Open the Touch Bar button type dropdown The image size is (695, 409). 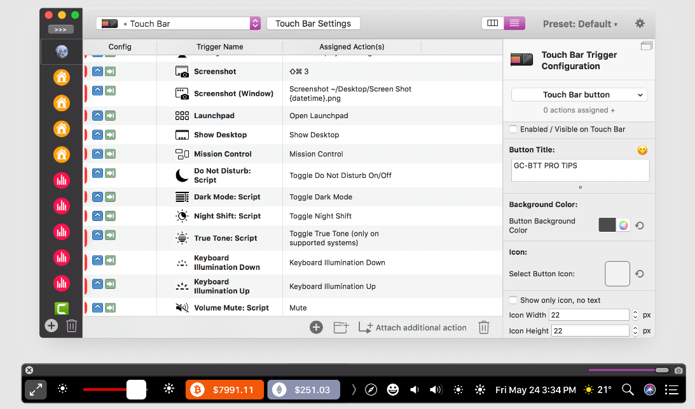click(579, 95)
